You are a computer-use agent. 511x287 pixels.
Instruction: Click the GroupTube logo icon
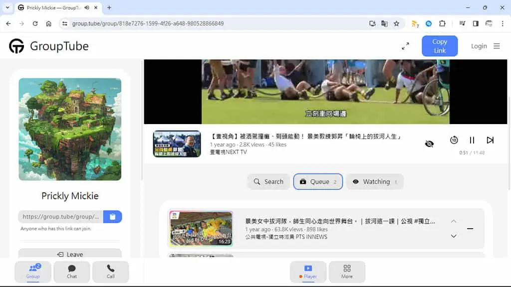pos(16,46)
